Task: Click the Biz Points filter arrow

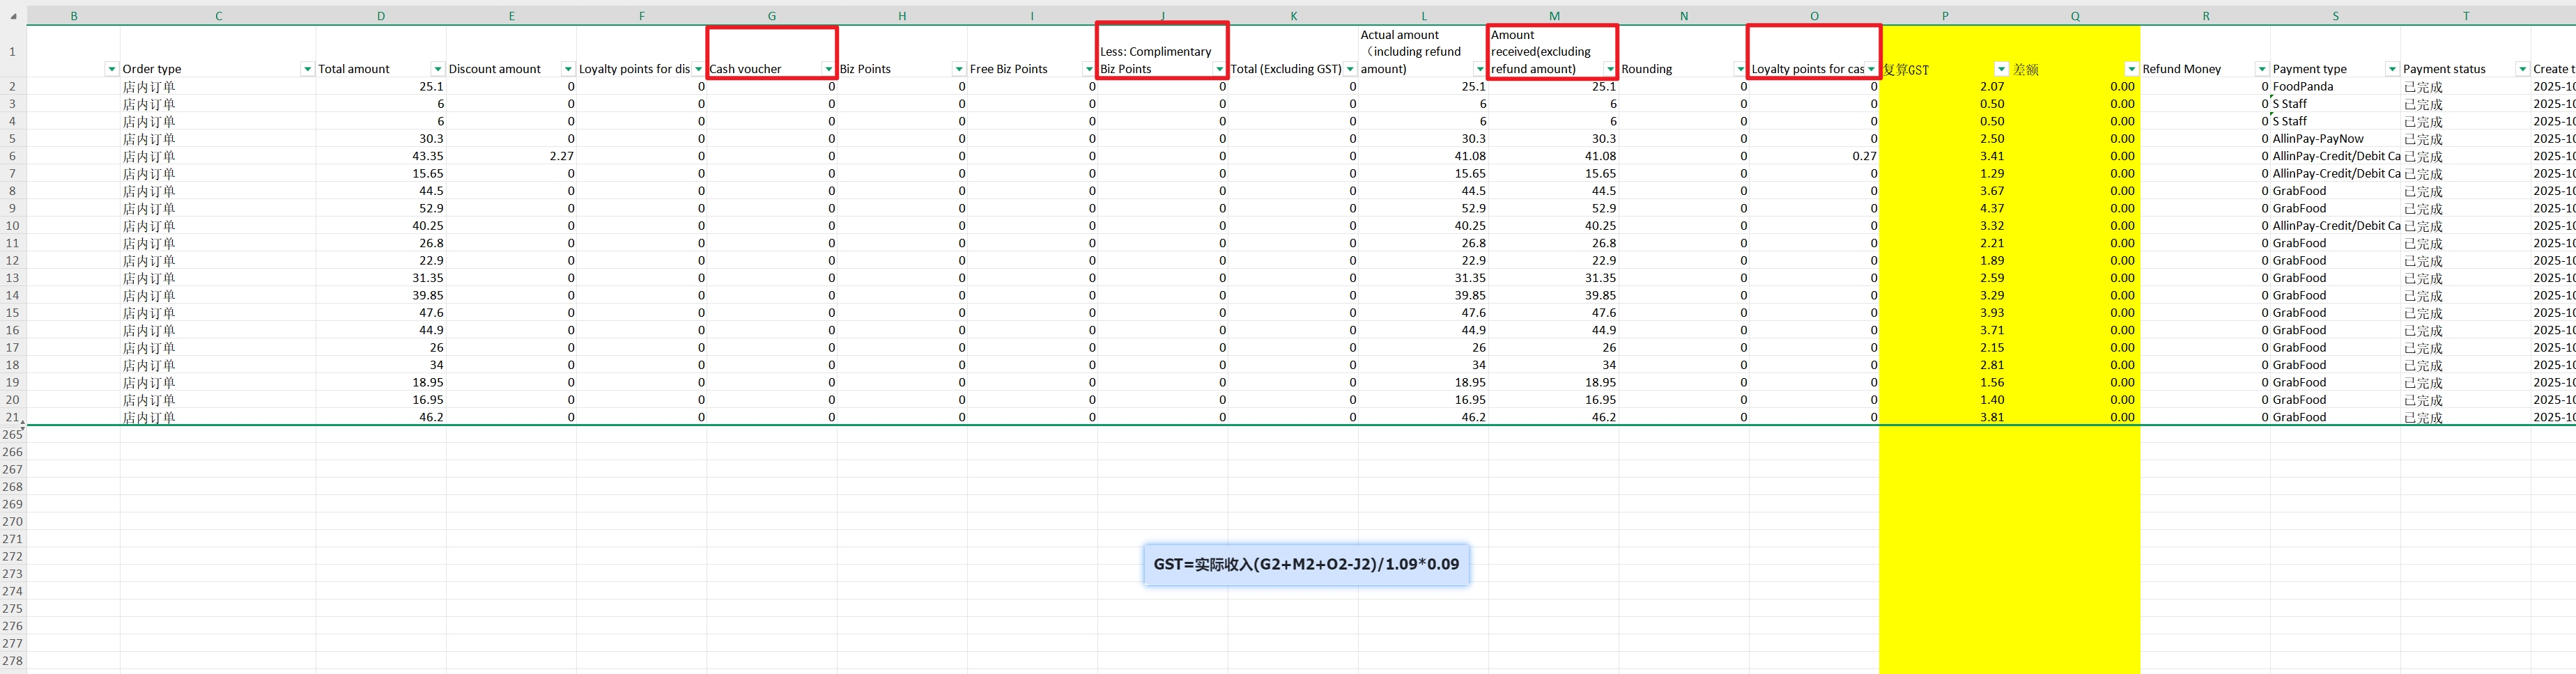Action: [x=958, y=69]
